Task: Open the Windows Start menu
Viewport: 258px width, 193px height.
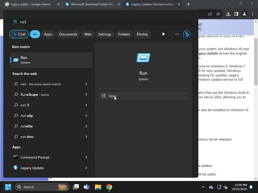Action: [8, 187]
